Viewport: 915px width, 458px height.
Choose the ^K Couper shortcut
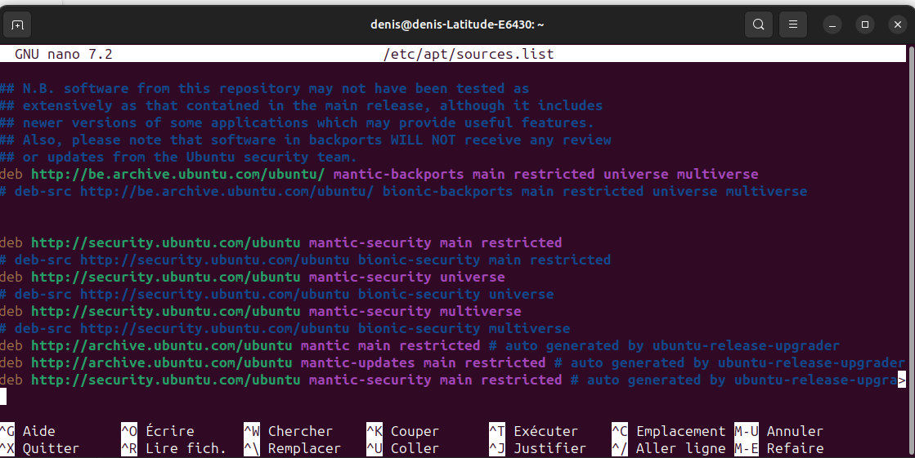[402, 431]
